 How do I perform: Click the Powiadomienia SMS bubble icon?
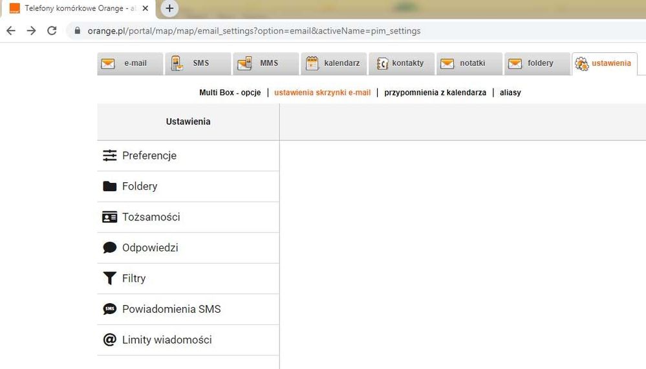pyautogui.click(x=109, y=309)
